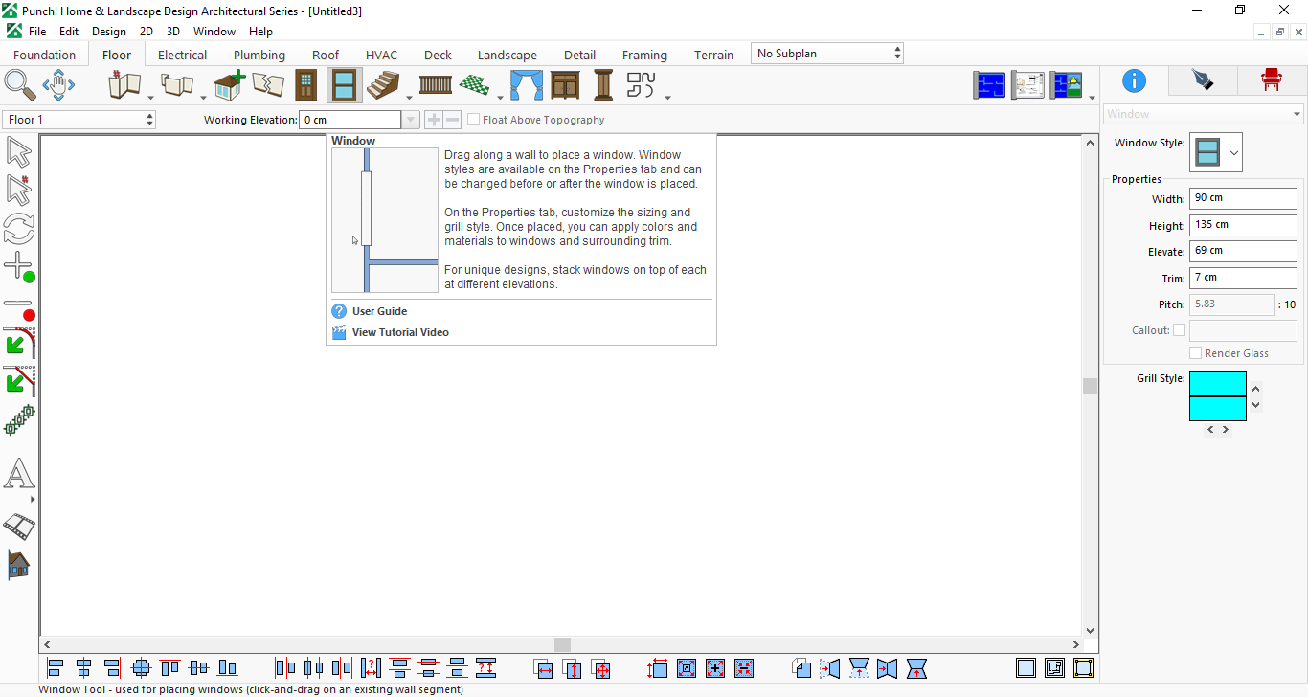
Task: Enable Float Above Topography checkbox
Action: pos(474,120)
